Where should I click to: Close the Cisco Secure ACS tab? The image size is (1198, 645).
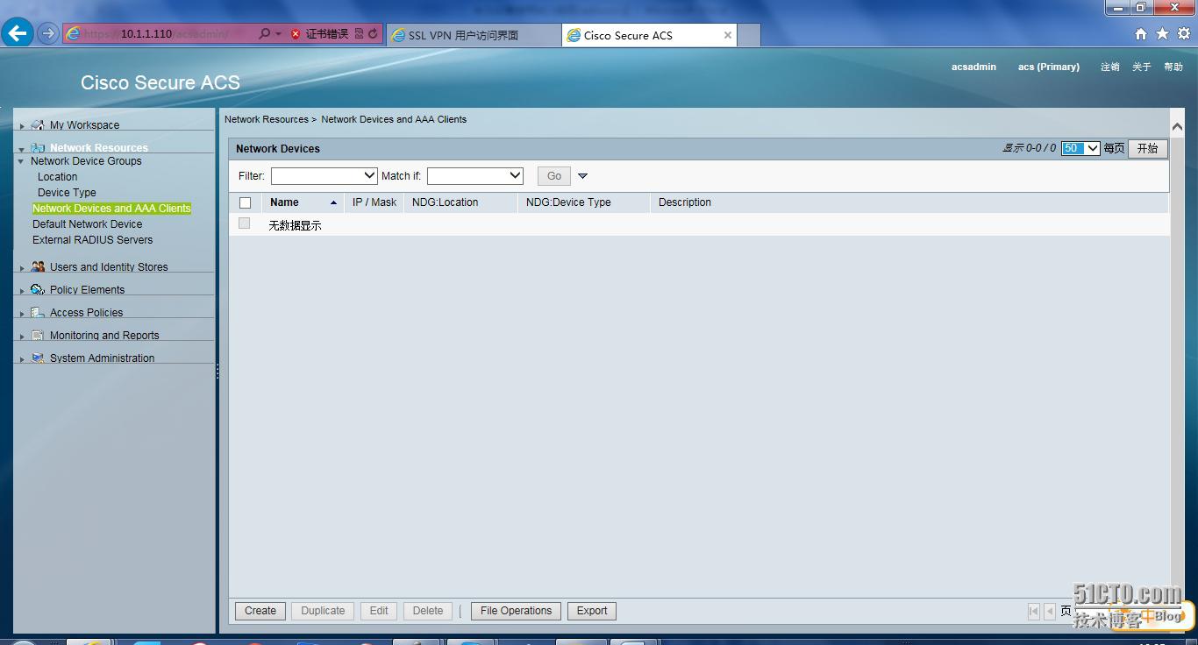[x=728, y=35]
